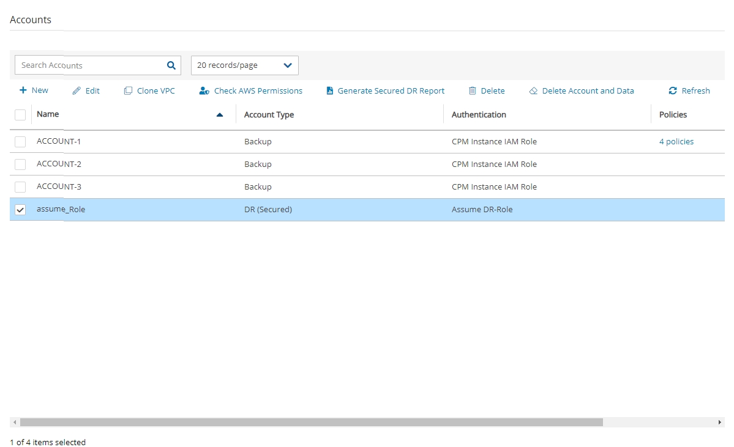Screen dimensions: 734x447
Task: Click the eraser Delete Account and Data icon
Action: click(x=533, y=91)
